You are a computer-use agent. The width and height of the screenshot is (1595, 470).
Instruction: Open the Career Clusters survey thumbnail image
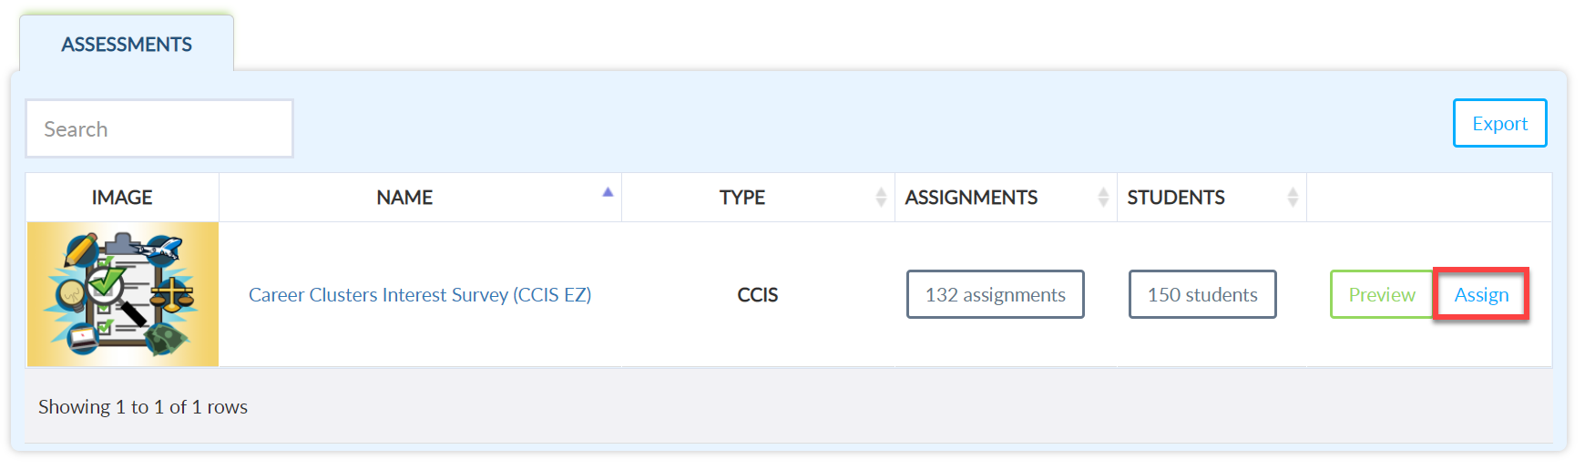123,294
